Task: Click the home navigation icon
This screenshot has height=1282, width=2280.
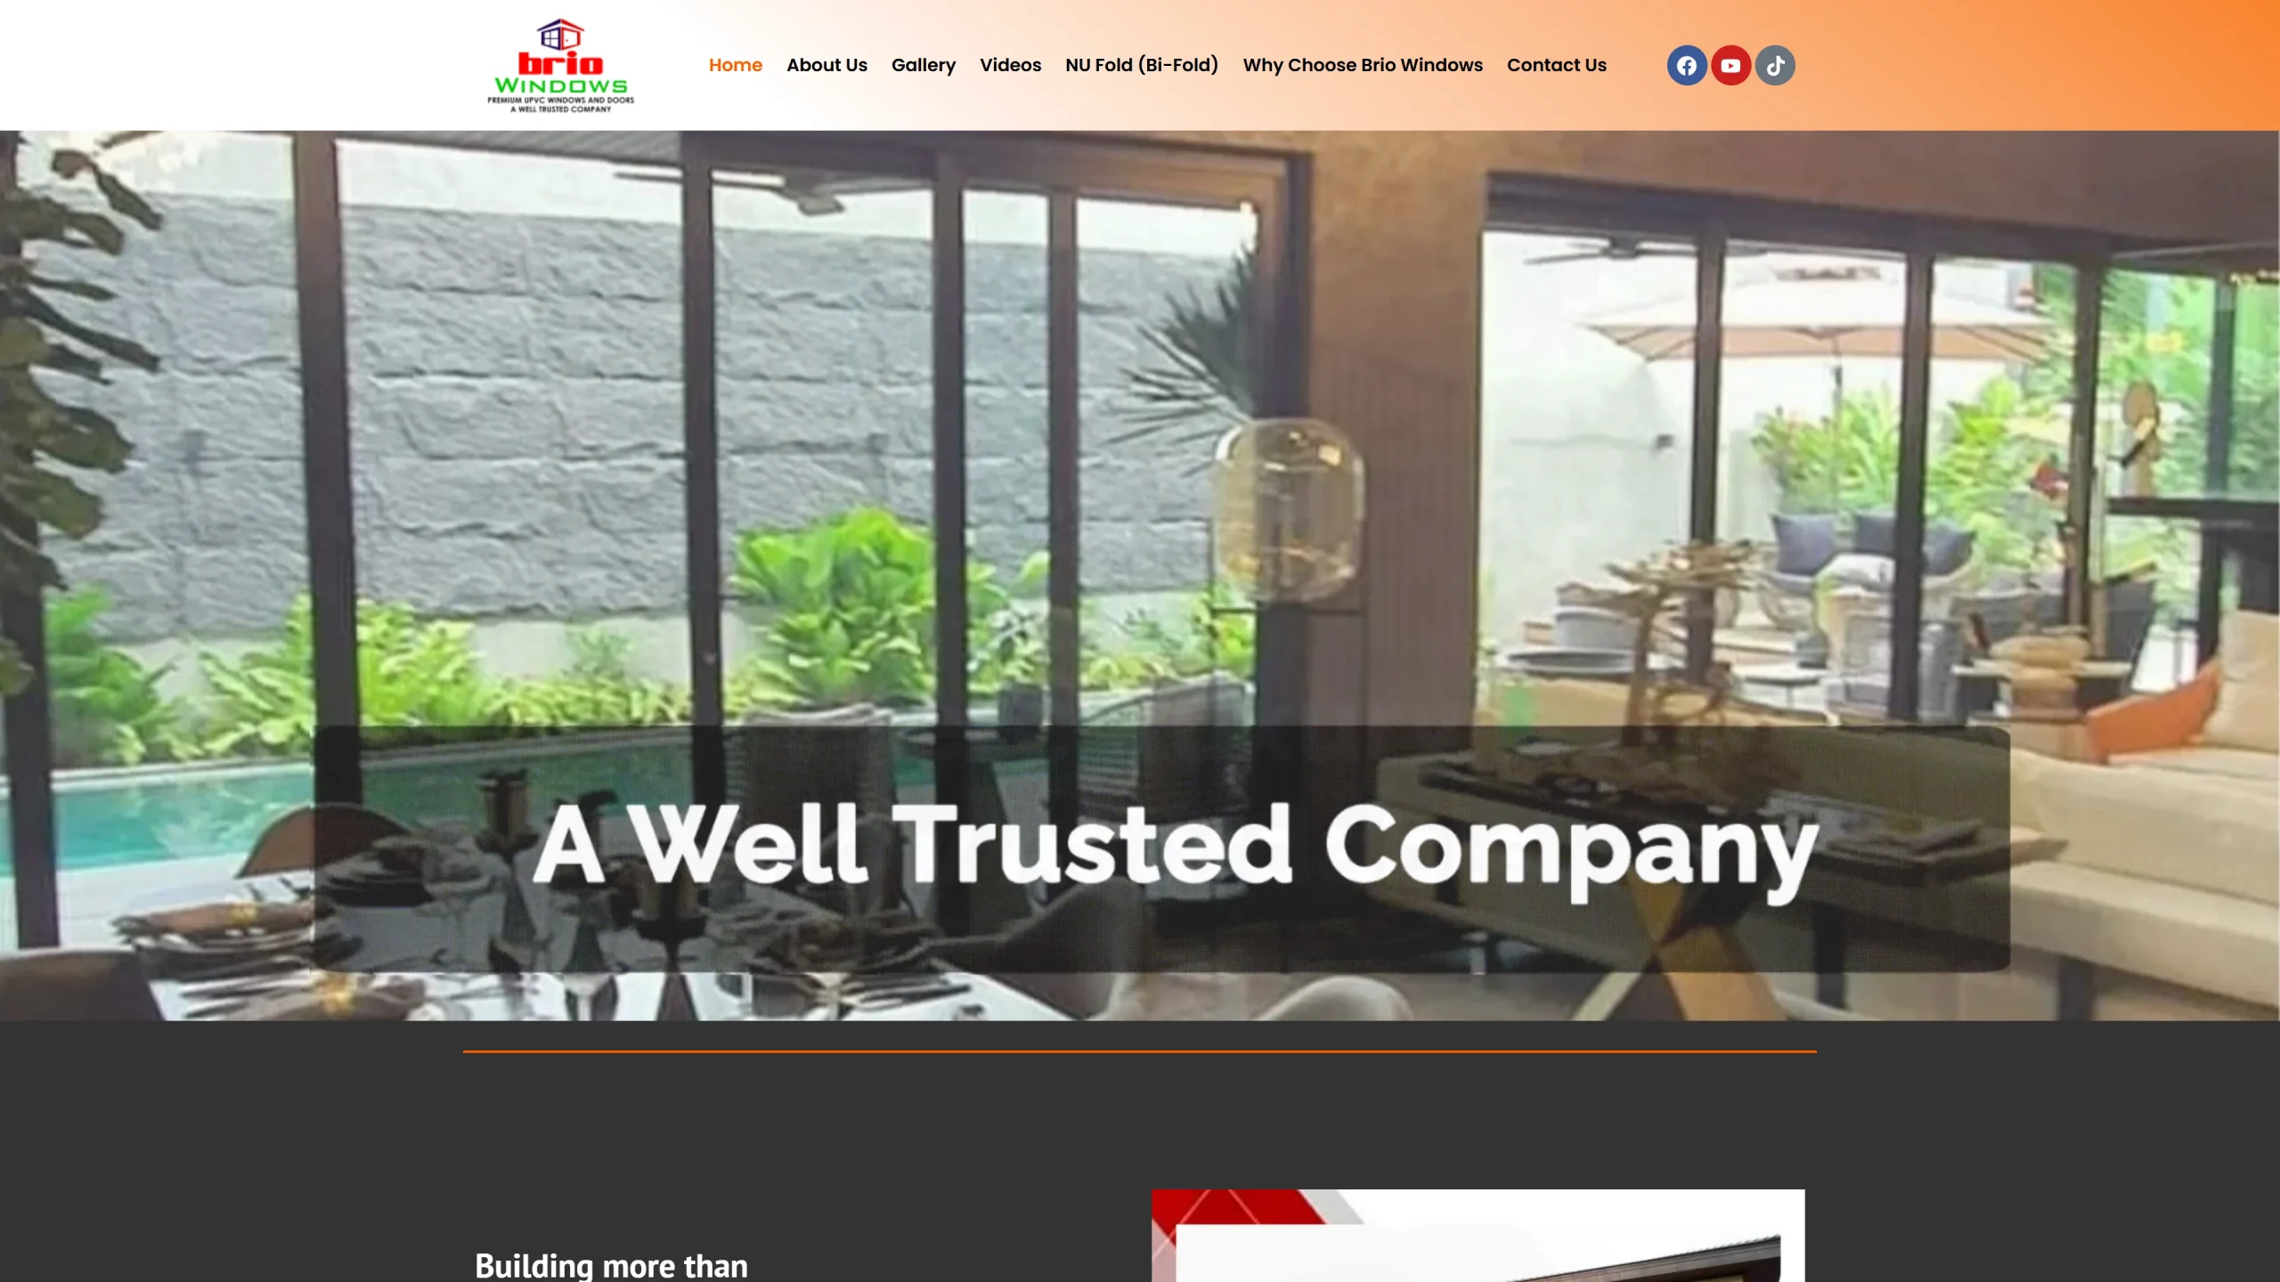Action: 733,64
